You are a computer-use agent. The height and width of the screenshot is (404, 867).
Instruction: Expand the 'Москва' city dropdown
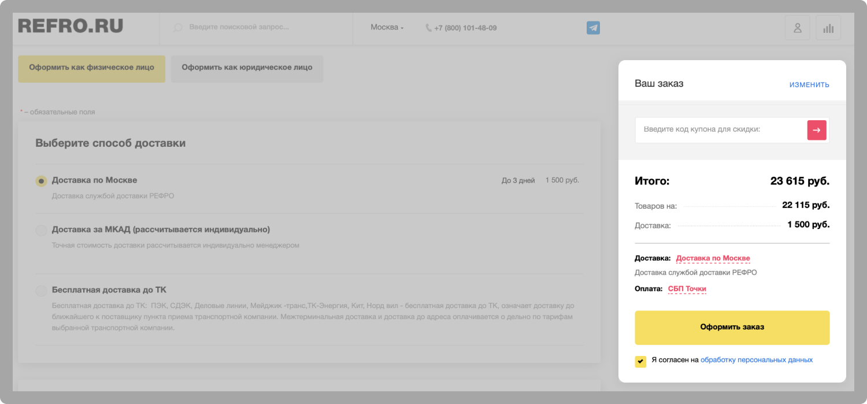point(387,27)
